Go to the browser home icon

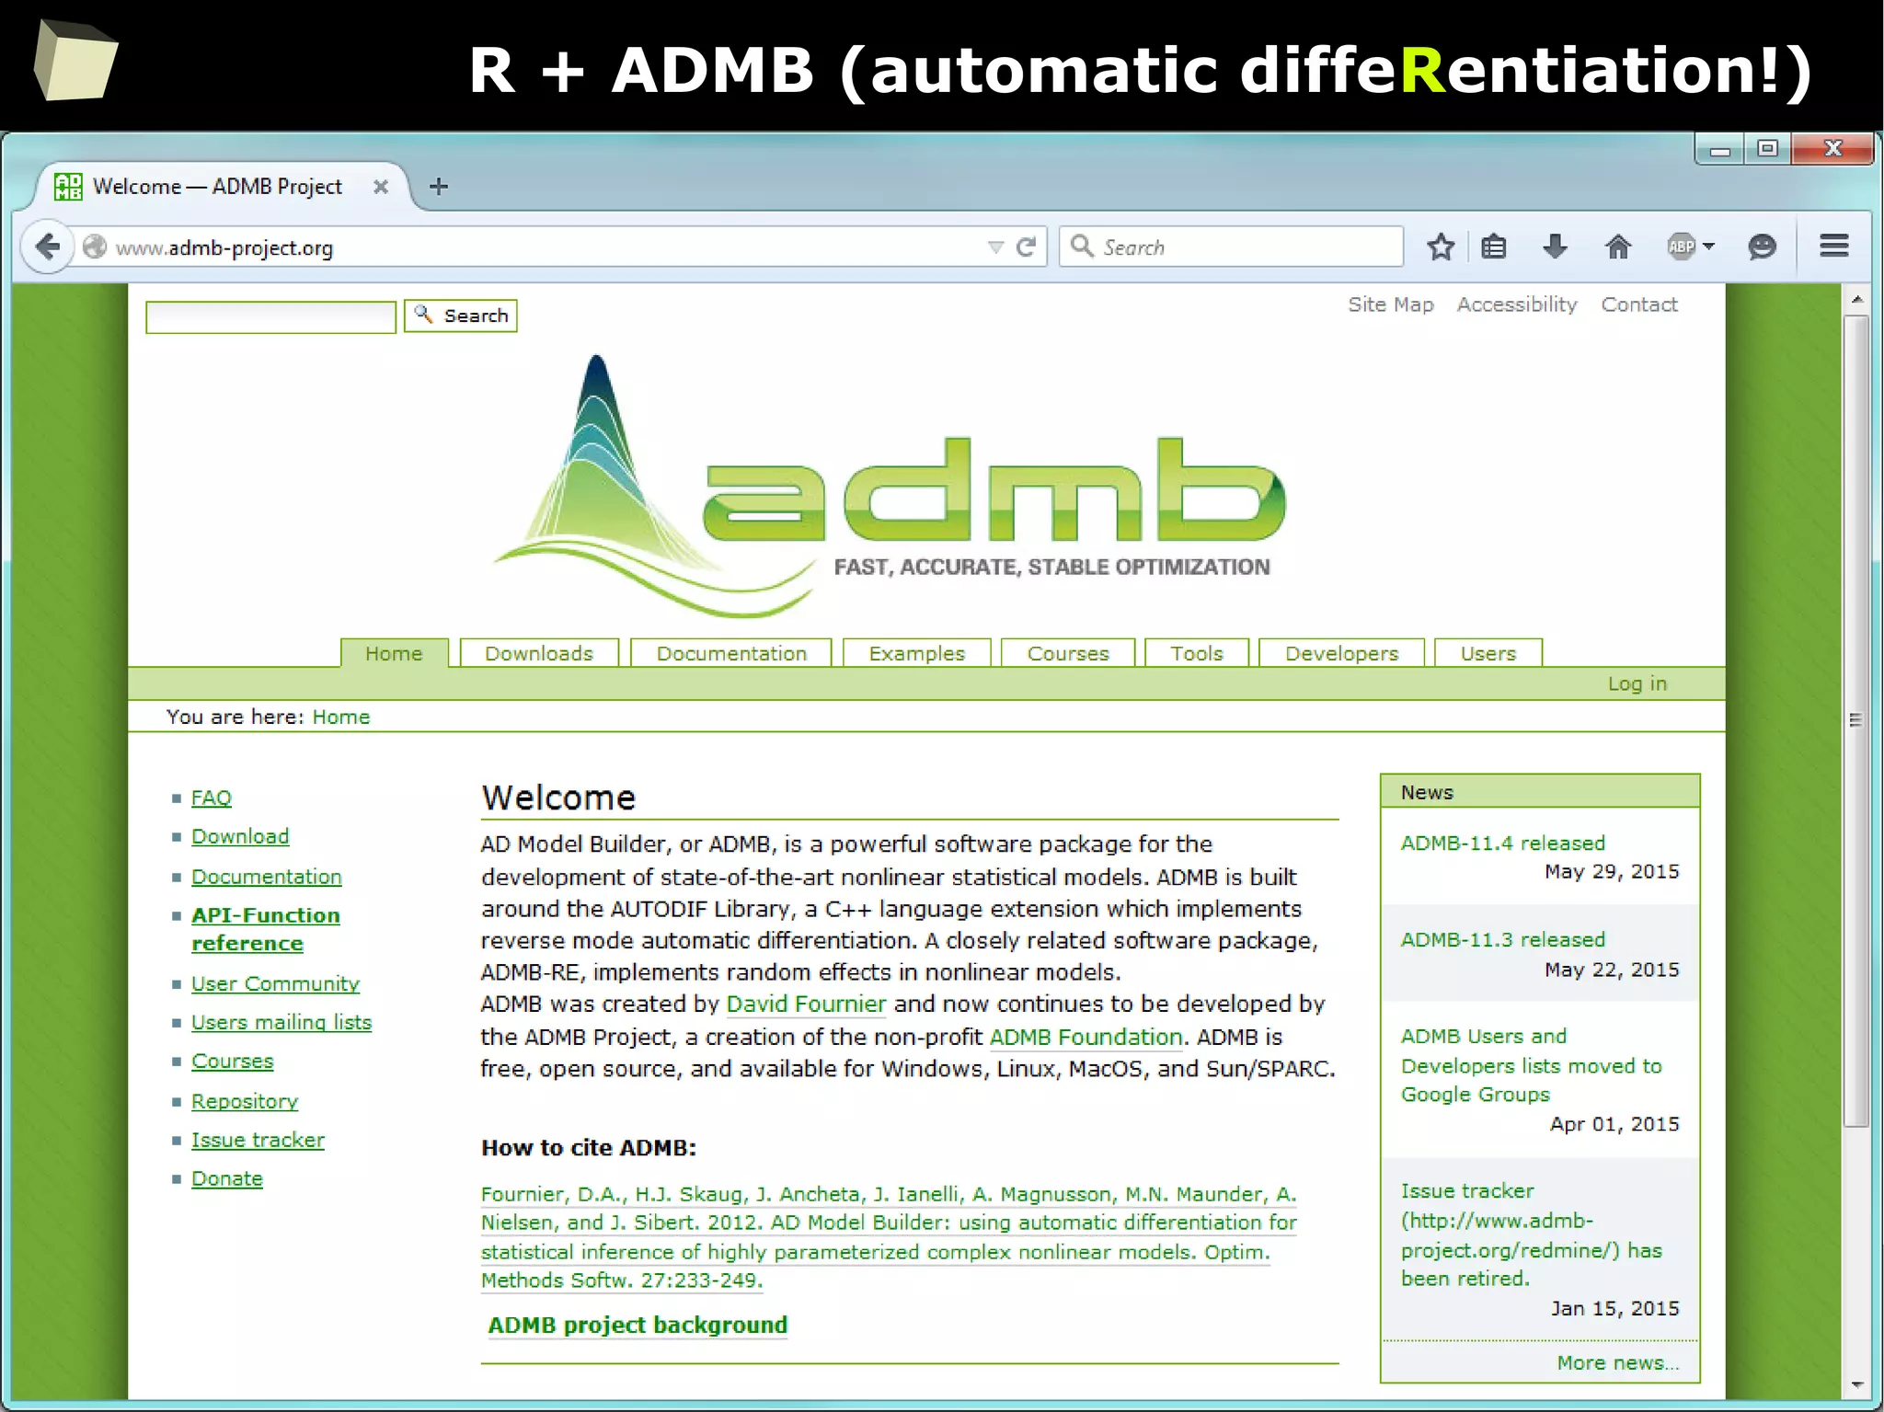pos(1617,247)
